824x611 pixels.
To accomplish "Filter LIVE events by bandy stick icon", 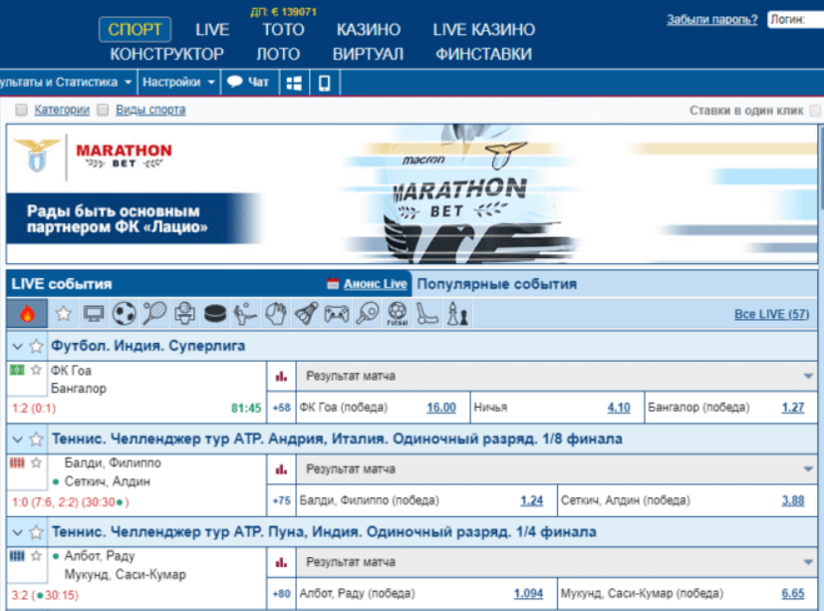I will [427, 314].
